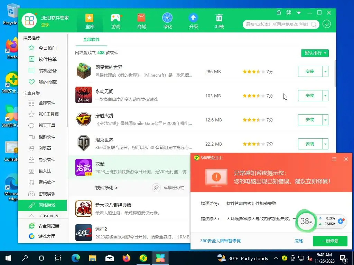Install 永劫无间 with 安装 button

(x=310, y=96)
